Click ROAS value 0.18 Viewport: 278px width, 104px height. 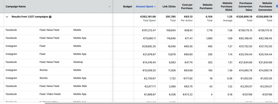[230, 95]
